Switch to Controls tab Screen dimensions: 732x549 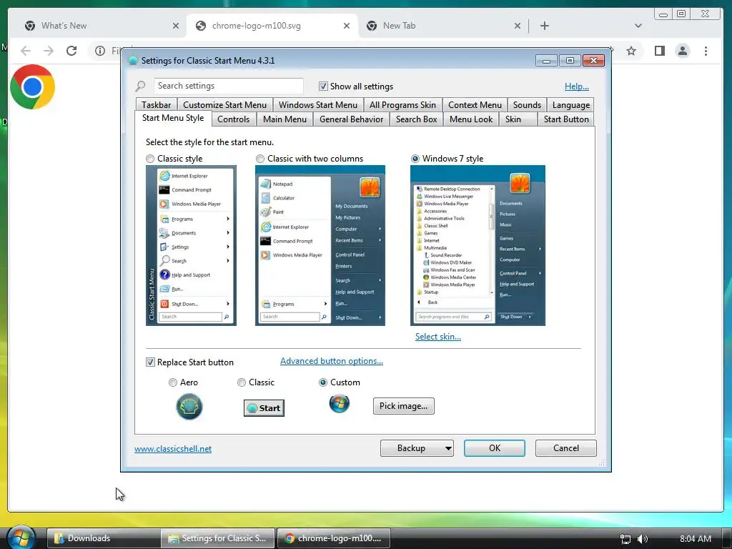point(233,119)
